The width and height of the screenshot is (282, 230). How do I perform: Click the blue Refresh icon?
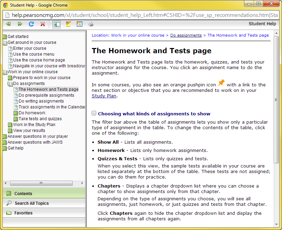click(31, 24)
